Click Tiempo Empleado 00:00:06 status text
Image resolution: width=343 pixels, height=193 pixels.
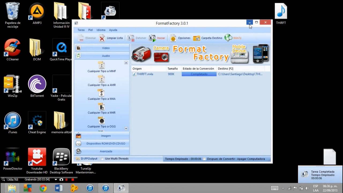[183, 159]
